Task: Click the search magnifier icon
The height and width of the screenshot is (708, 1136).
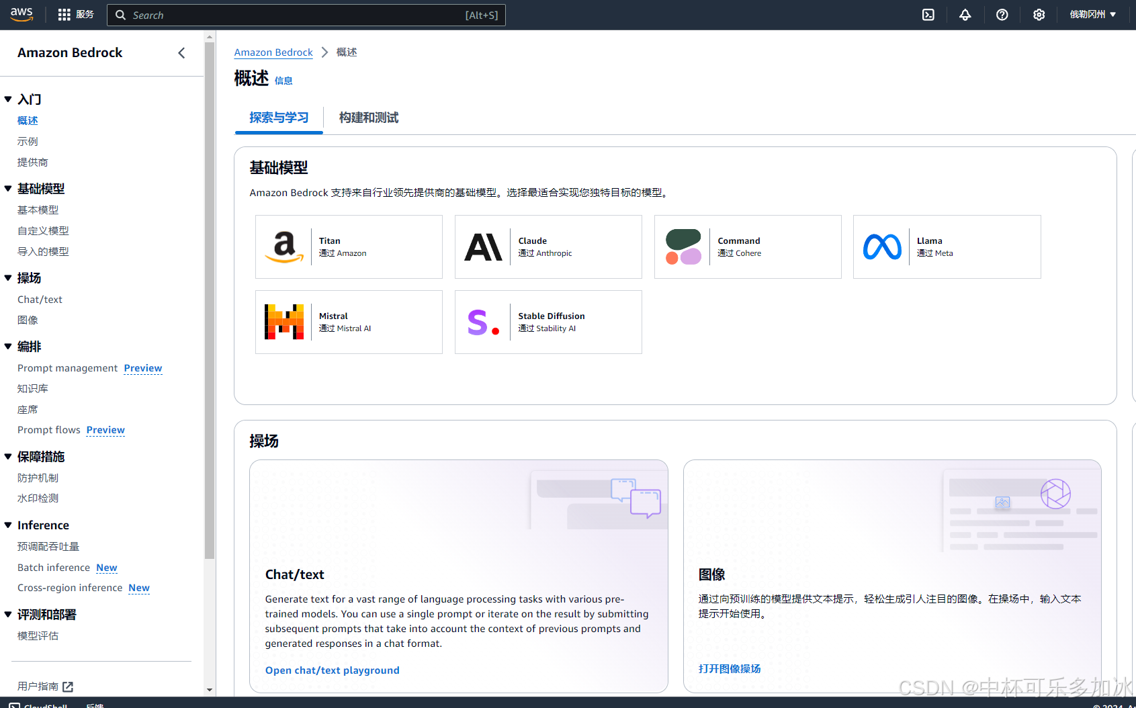Action: 120,15
